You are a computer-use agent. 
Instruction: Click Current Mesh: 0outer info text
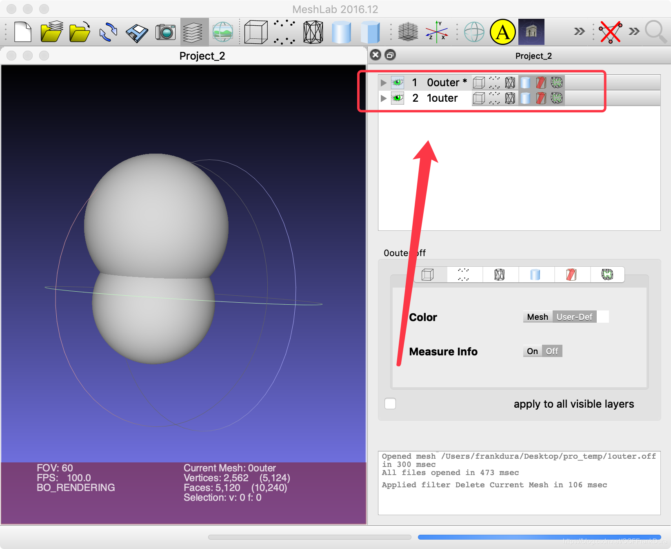coord(230,468)
